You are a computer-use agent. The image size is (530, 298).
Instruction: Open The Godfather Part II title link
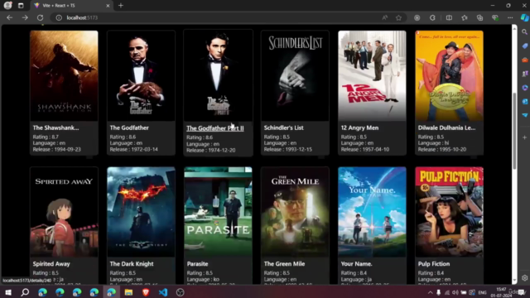pos(215,128)
